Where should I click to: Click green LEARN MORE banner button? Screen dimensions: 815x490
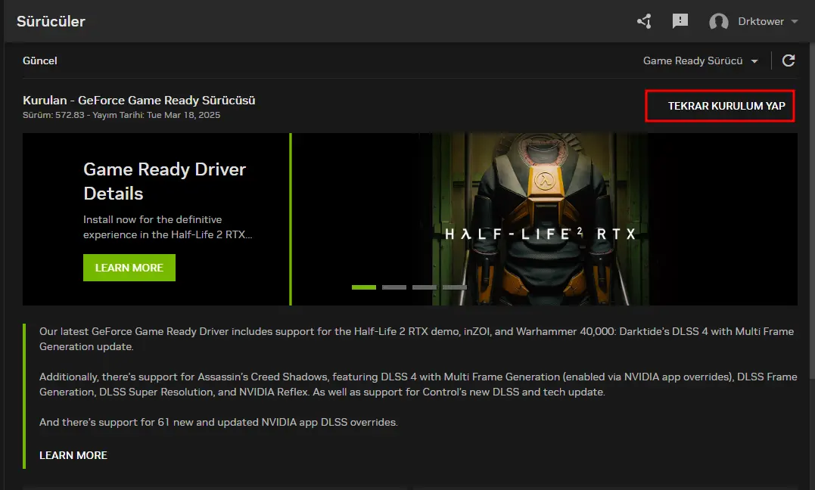click(x=129, y=268)
